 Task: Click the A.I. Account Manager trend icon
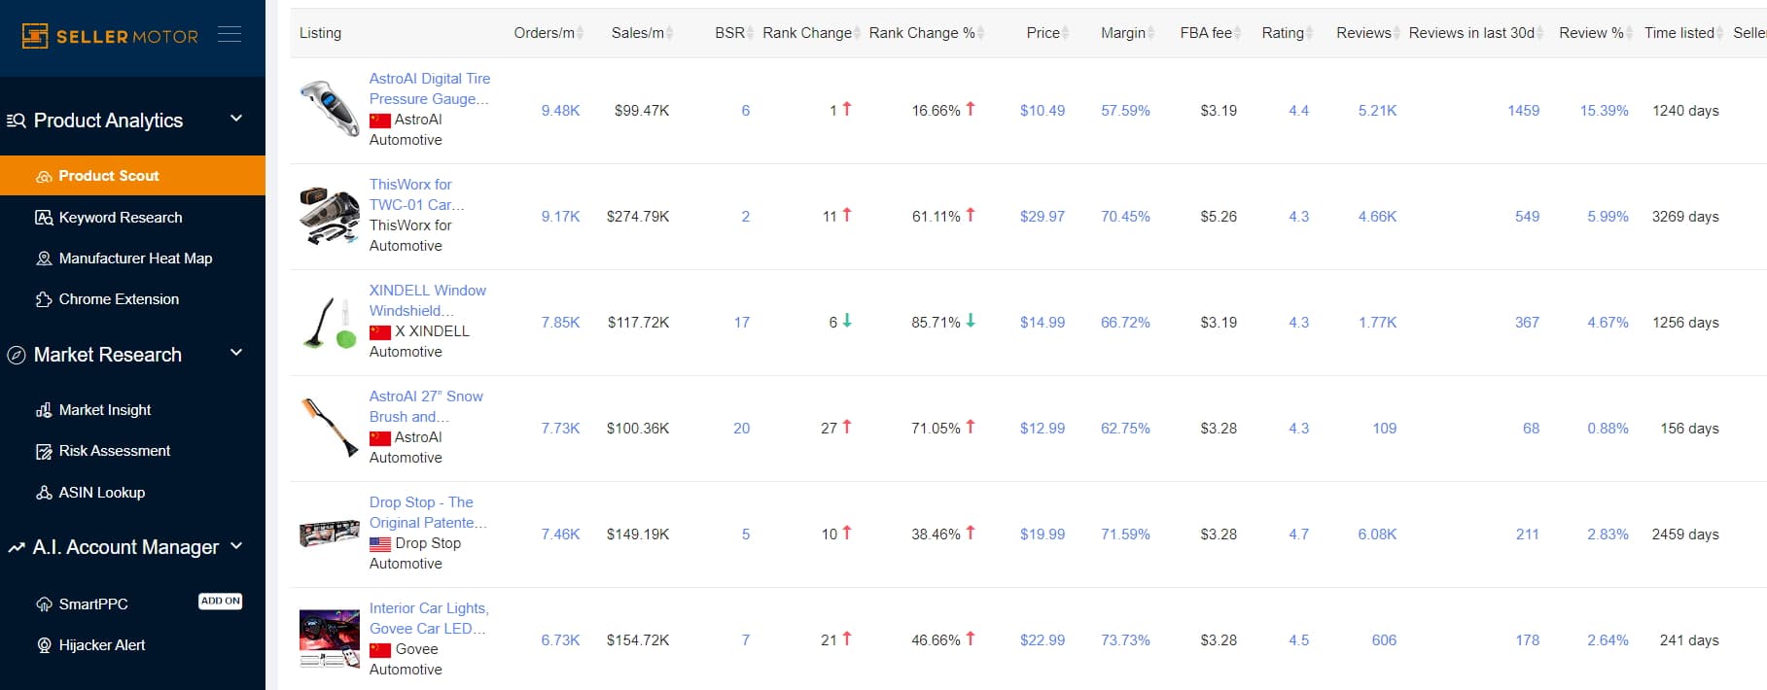pyautogui.click(x=17, y=548)
